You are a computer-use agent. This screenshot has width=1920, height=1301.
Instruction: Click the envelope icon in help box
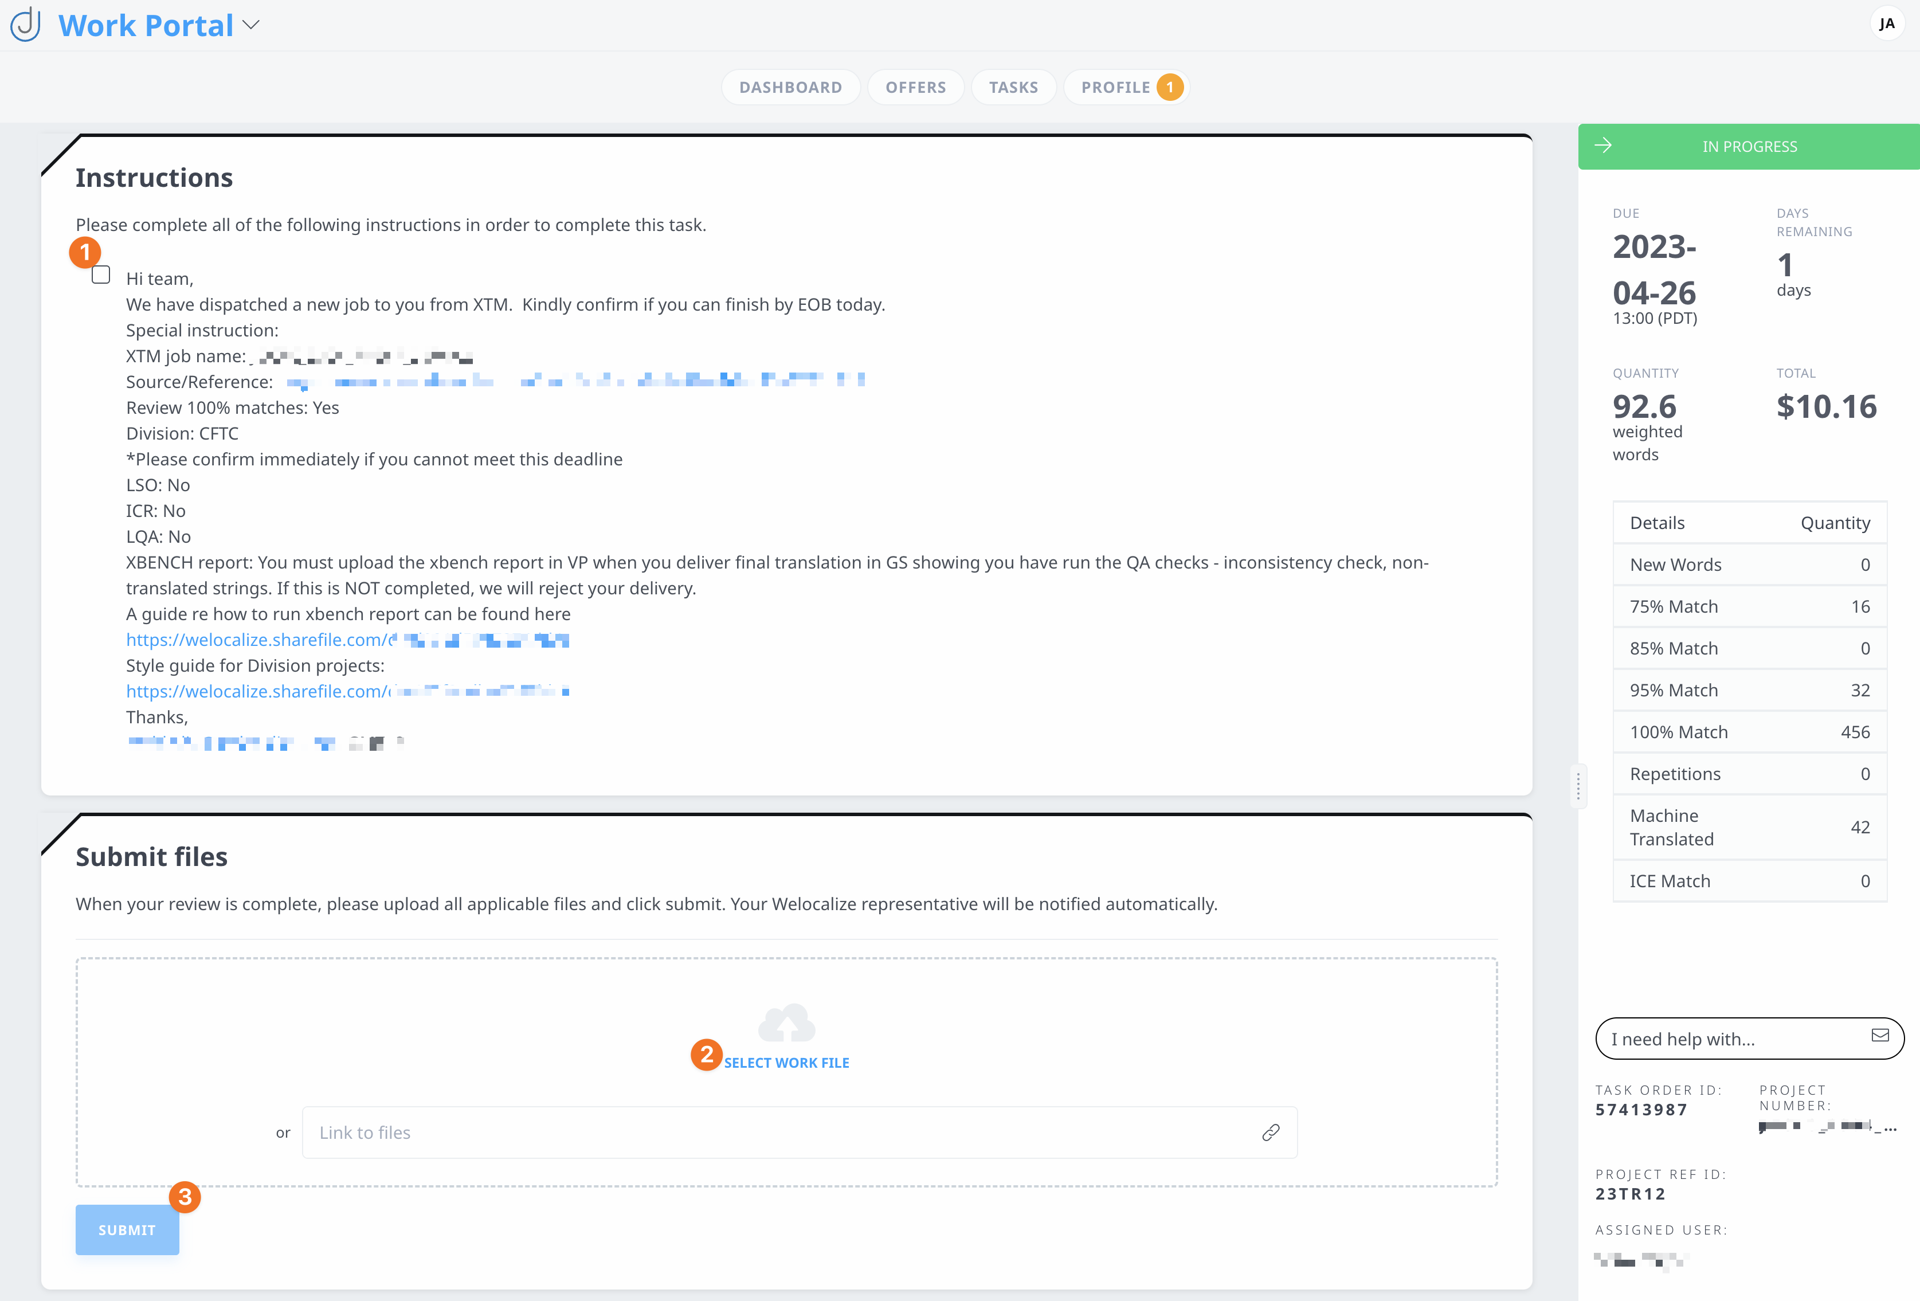(1879, 1036)
